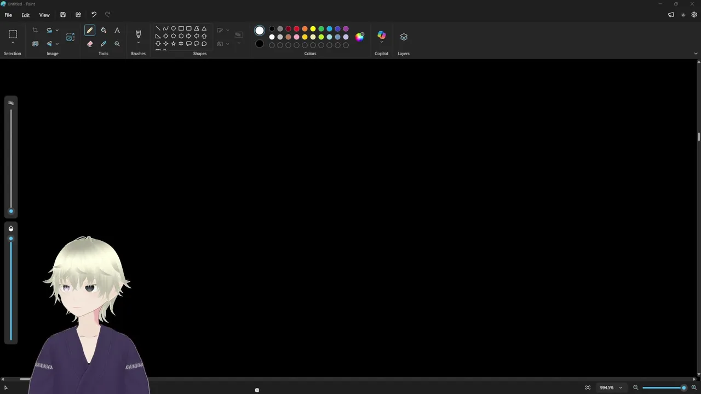Choose the Triangle shape
This screenshot has width=701, height=394.
point(204,28)
